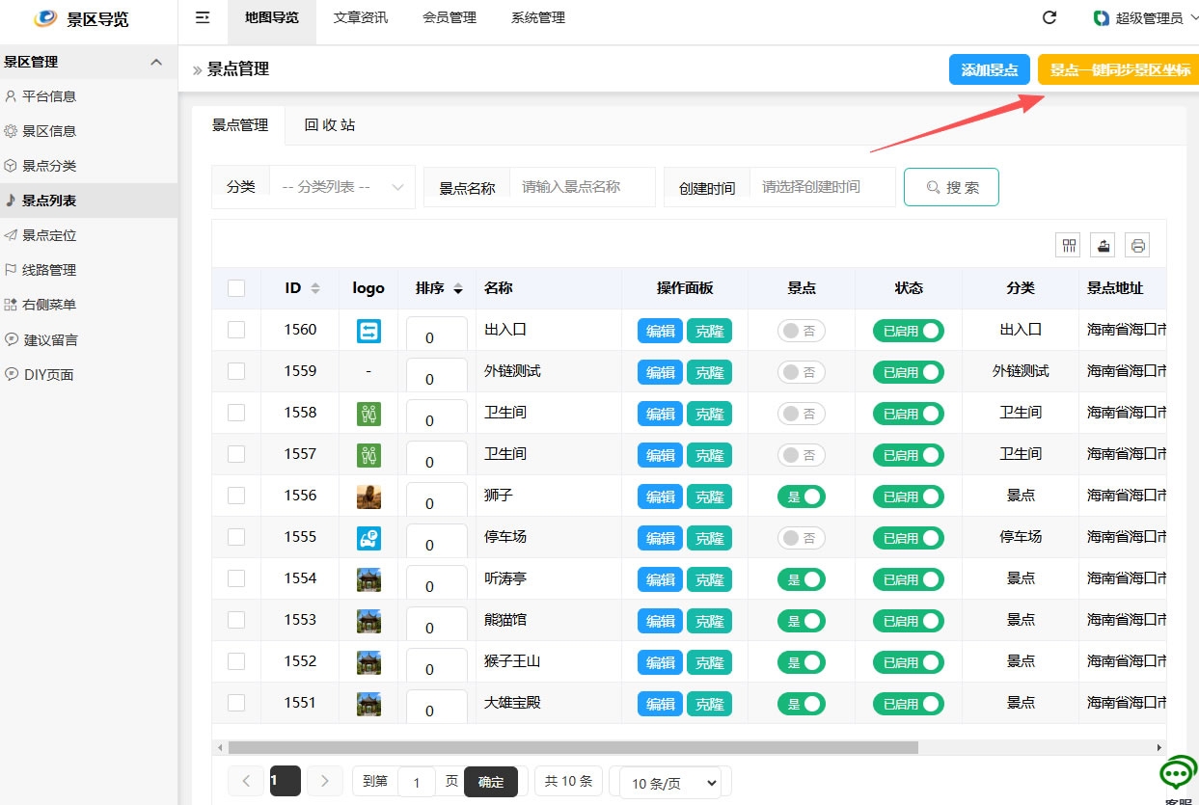The height and width of the screenshot is (805, 1199).
Task: Click parking logo icon of row 1555
Action: 368,538
